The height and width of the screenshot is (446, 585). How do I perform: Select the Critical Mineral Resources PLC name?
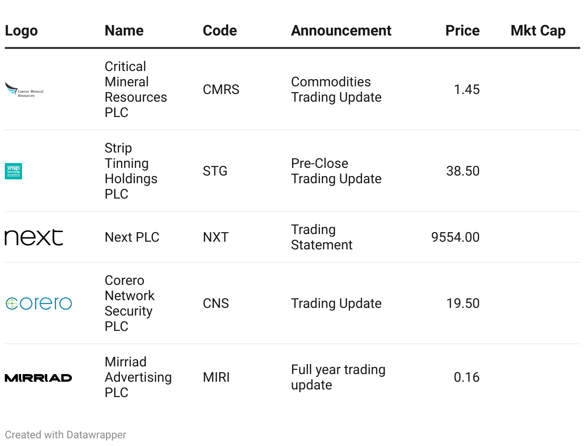(x=136, y=90)
